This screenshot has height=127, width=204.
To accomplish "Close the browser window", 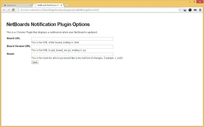I will click(x=200, y=2).
